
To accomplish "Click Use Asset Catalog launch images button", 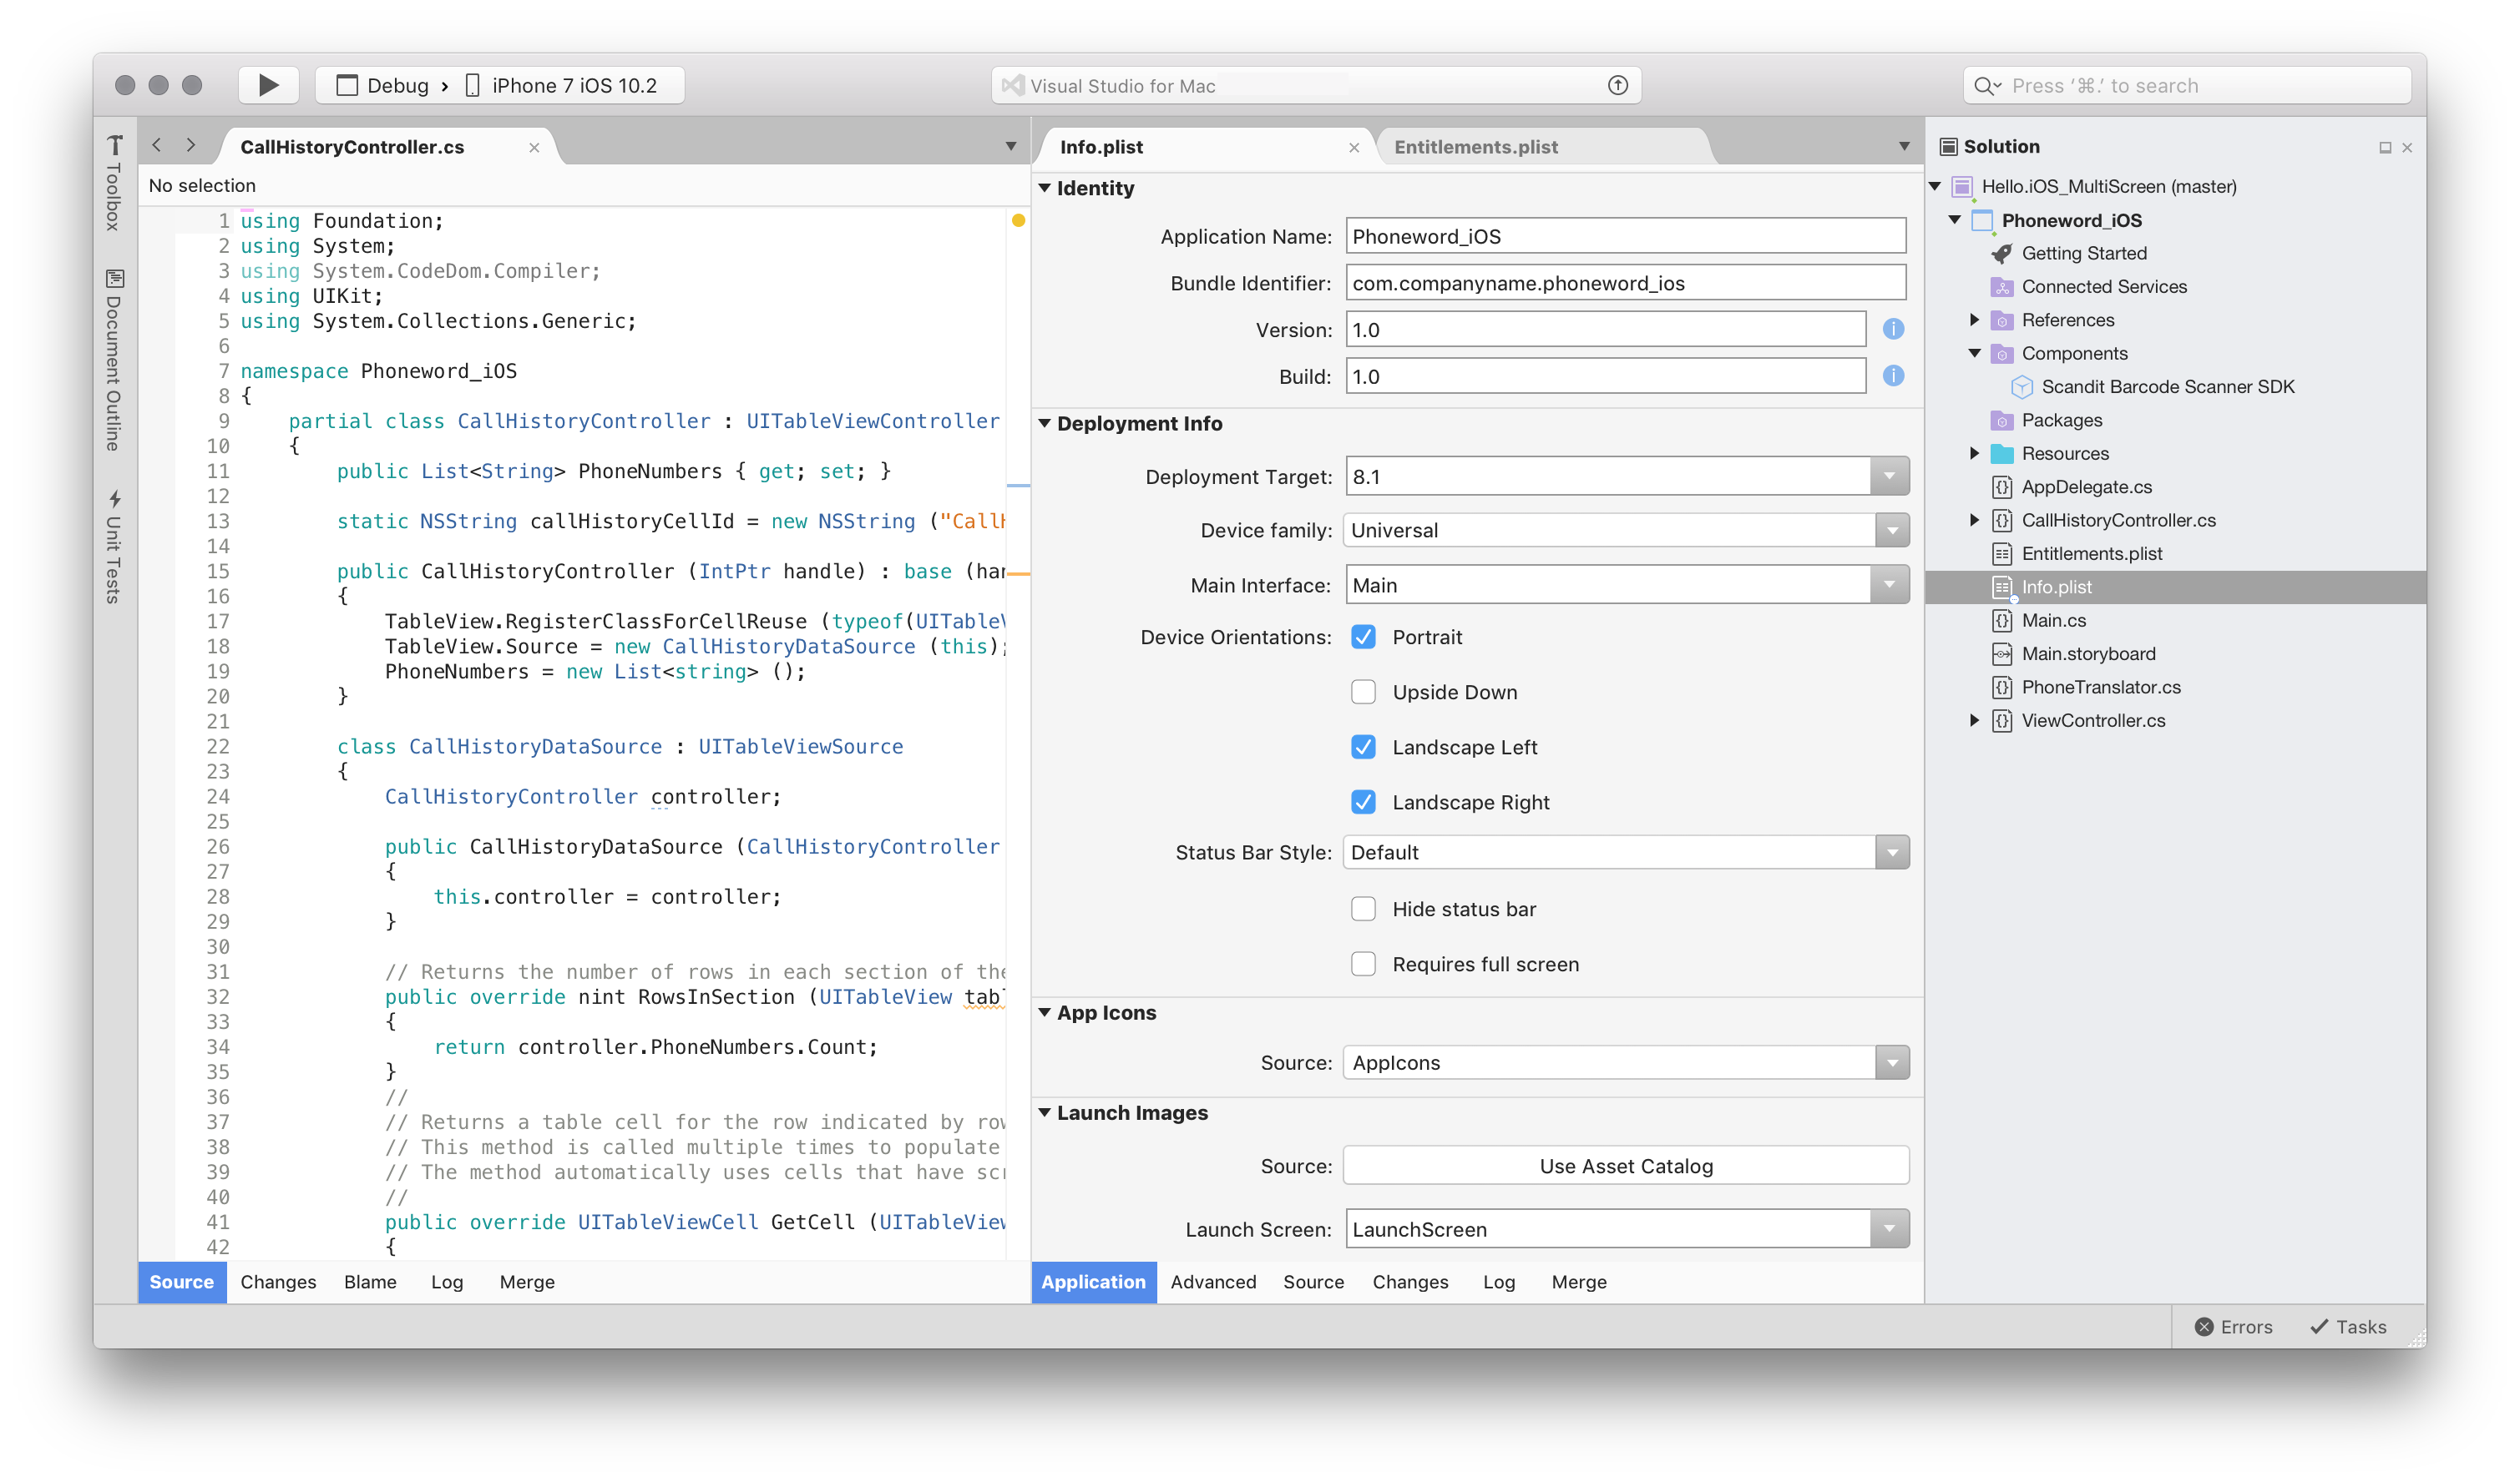I will tap(1622, 1164).
